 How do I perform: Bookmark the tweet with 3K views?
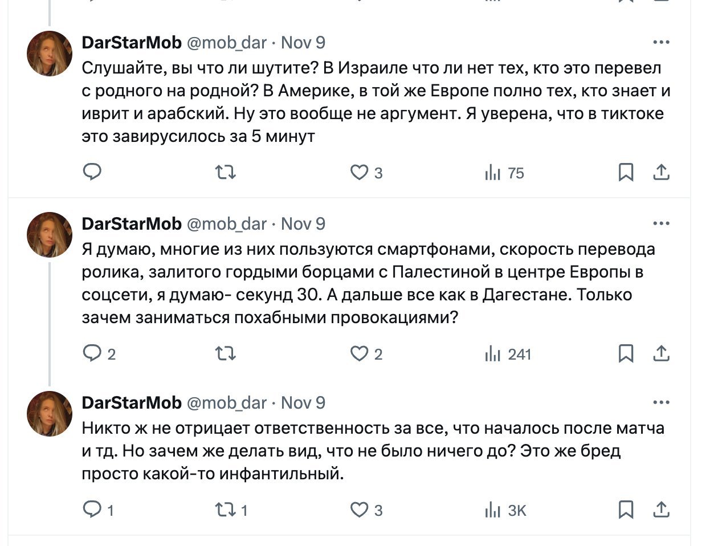tap(626, 509)
